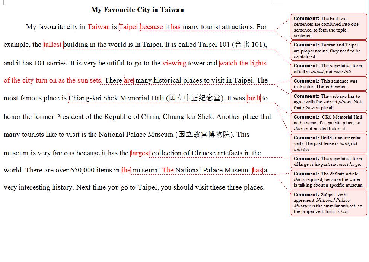Open the comment about combining the first two sentences
The image size is (369, 262).
click(329, 27)
